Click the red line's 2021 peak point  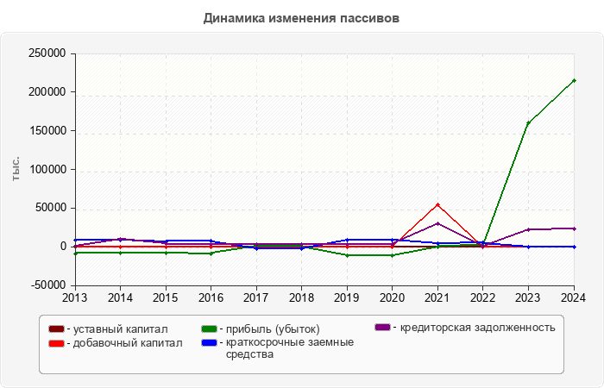437,205
